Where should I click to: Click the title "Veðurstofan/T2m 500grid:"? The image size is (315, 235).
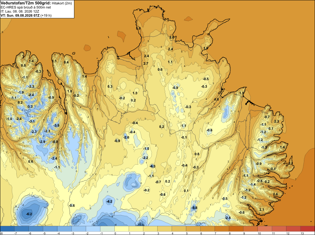point(26,3)
